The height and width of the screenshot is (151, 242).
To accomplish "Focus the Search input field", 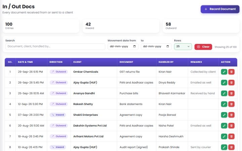I will [55, 47].
